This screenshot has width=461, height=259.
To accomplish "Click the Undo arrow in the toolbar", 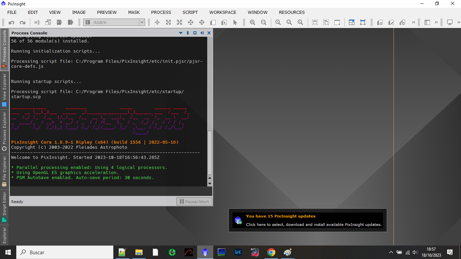I will (x=11, y=23).
